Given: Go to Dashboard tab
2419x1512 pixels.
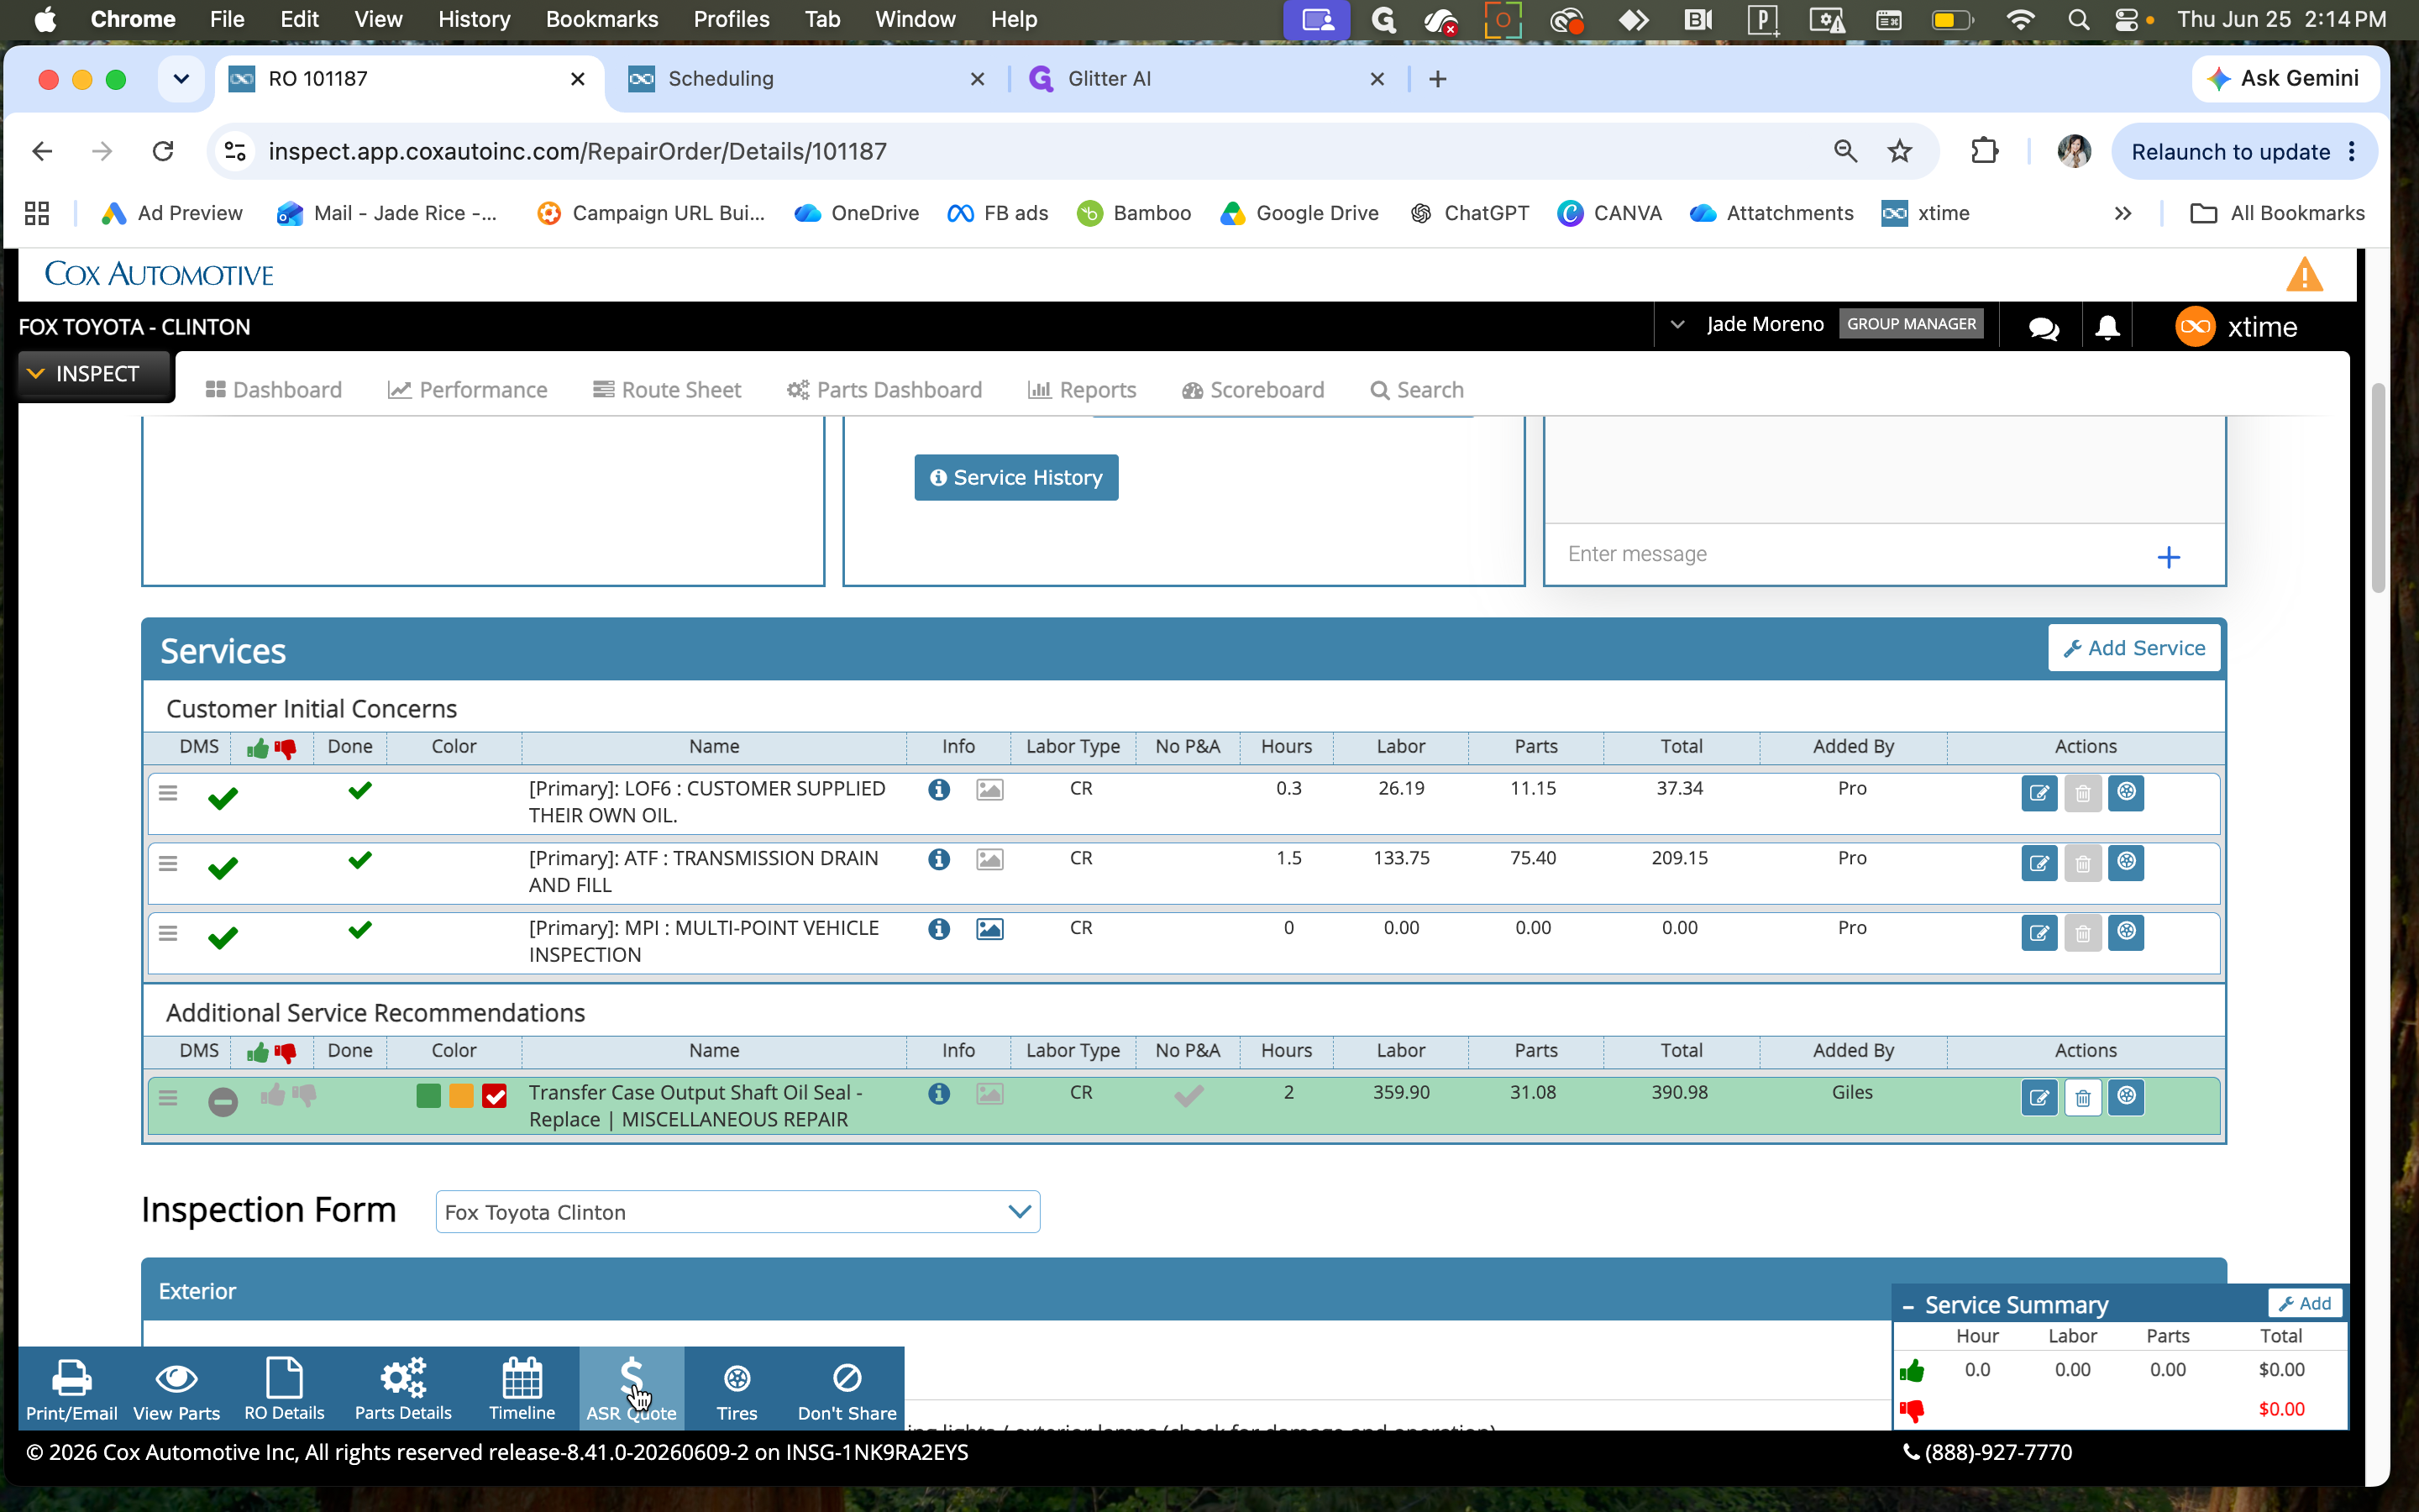Looking at the screenshot, I should [273, 390].
